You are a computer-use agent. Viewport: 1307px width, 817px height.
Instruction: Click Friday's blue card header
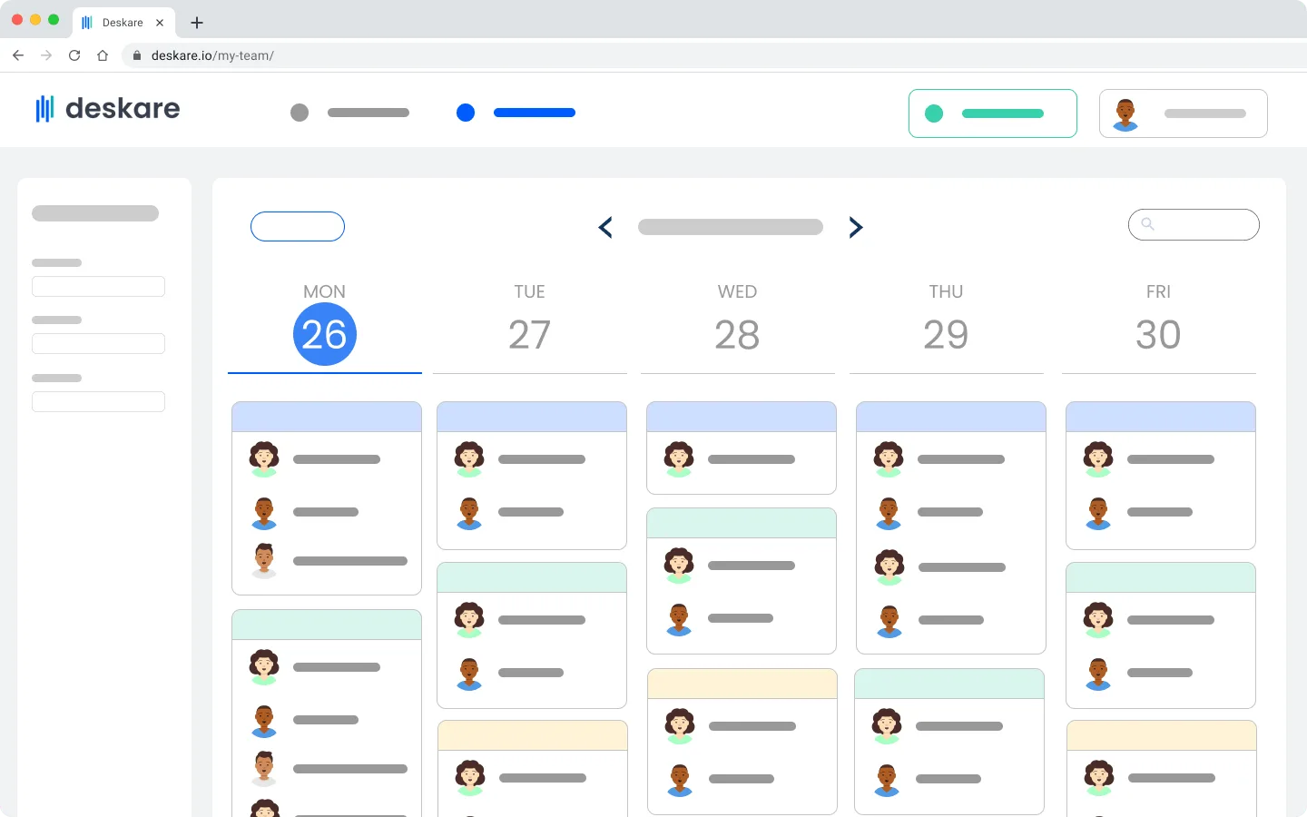coord(1161,417)
